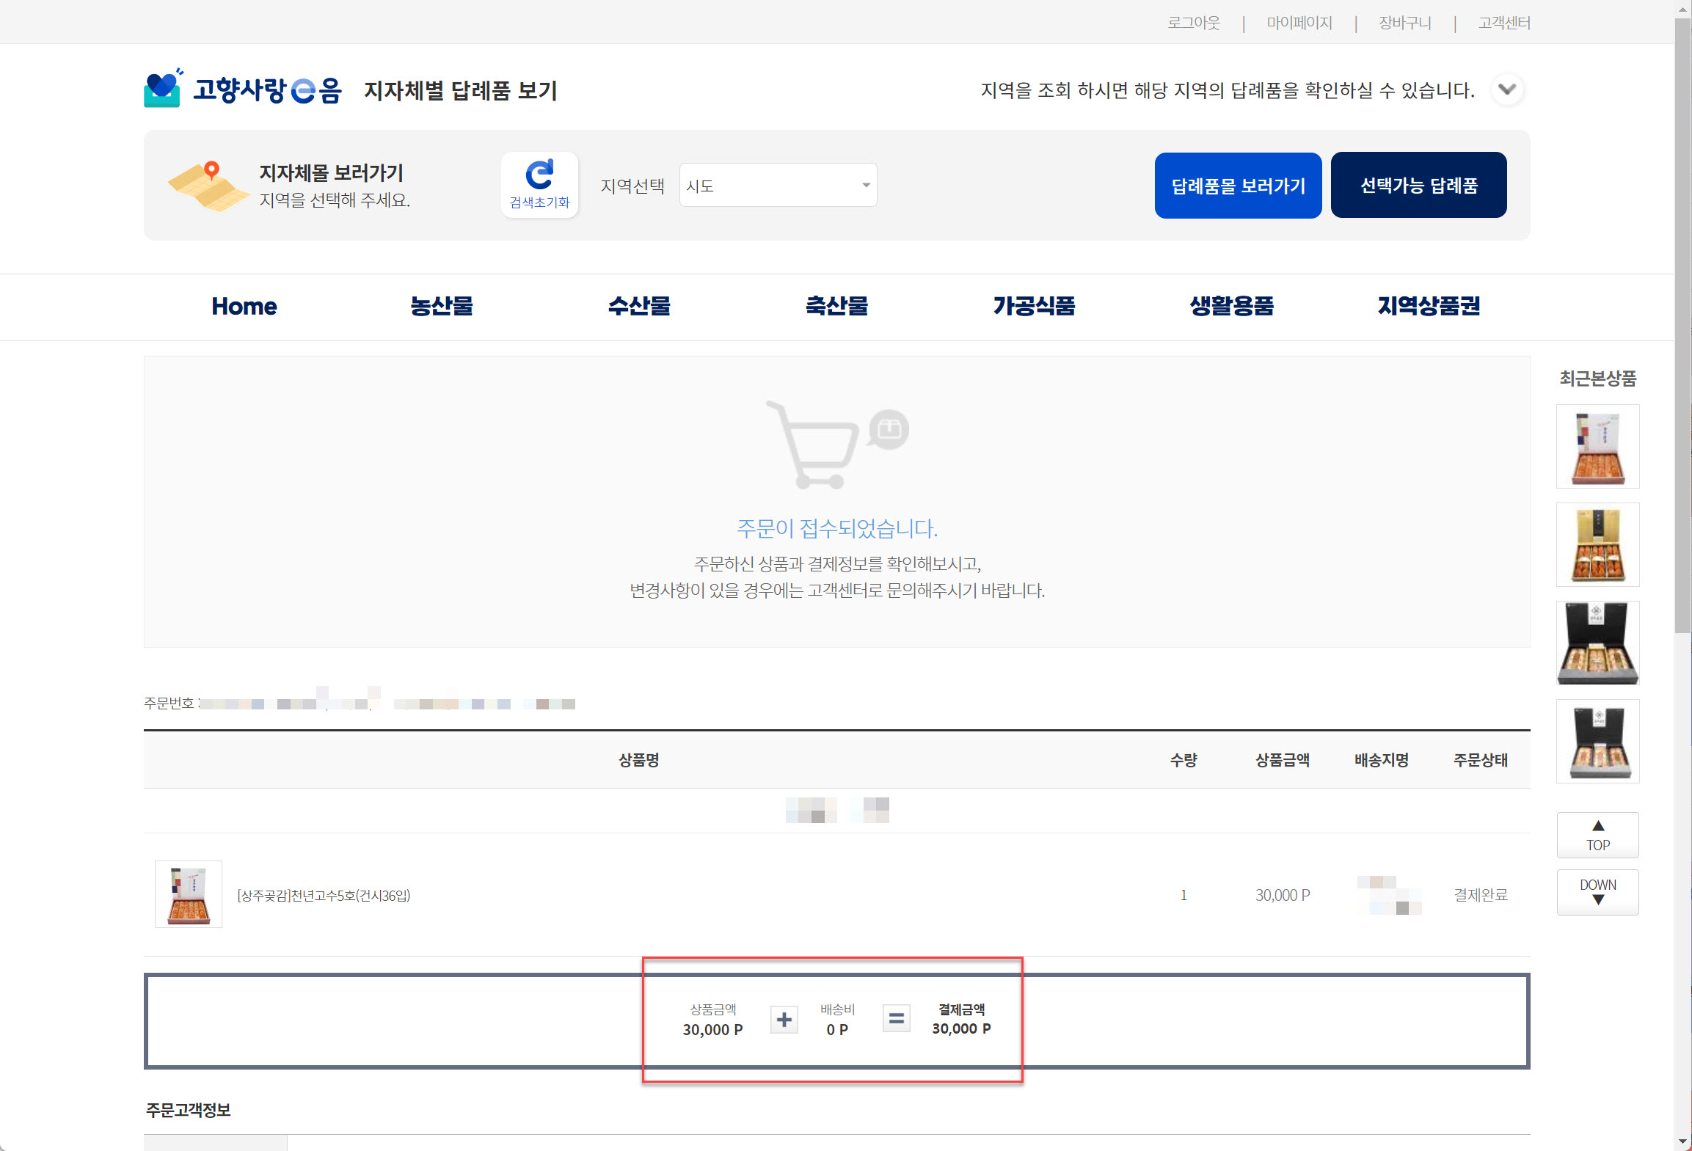
Task: Click the equals icon in payment summary
Action: point(896,1018)
